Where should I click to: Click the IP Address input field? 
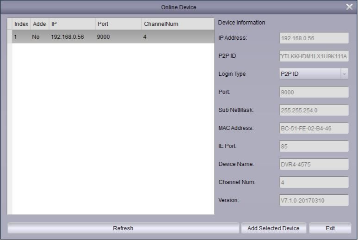click(x=314, y=38)
